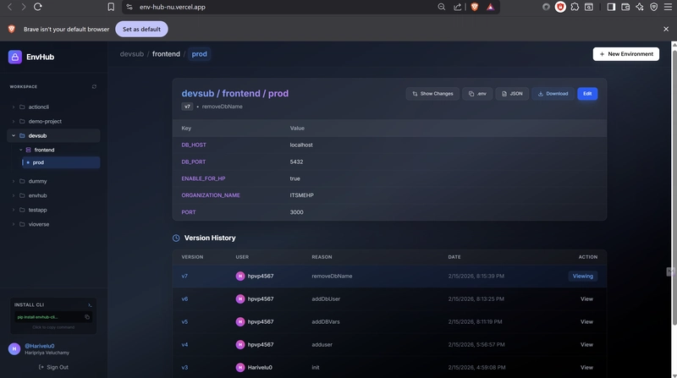Copy the pip install CLI command

[87, 317]
